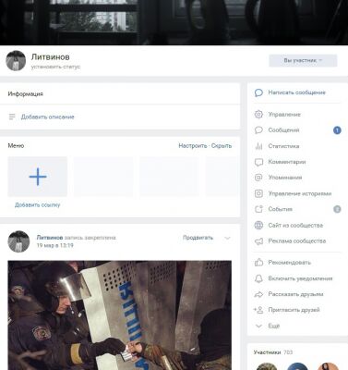Click 'Продвигать' on the pinned post

point(198,238)
